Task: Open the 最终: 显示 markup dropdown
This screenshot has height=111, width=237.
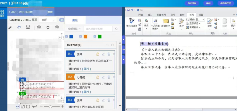Action: [x=197, y=20]
